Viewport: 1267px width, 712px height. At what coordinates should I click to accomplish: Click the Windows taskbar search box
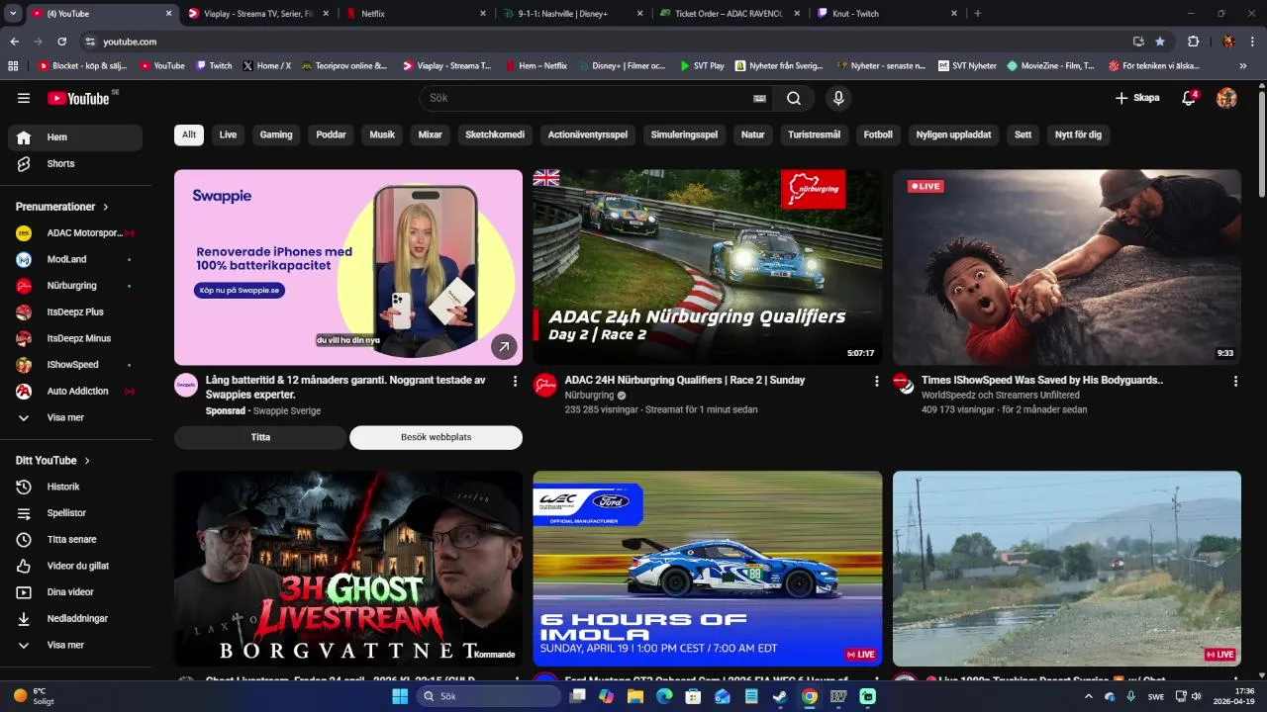pyautogui.click(x=488, y=696)
